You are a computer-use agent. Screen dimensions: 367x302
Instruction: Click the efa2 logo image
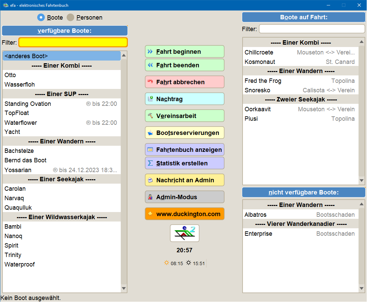pyautogui.click(x=184, y=233)
